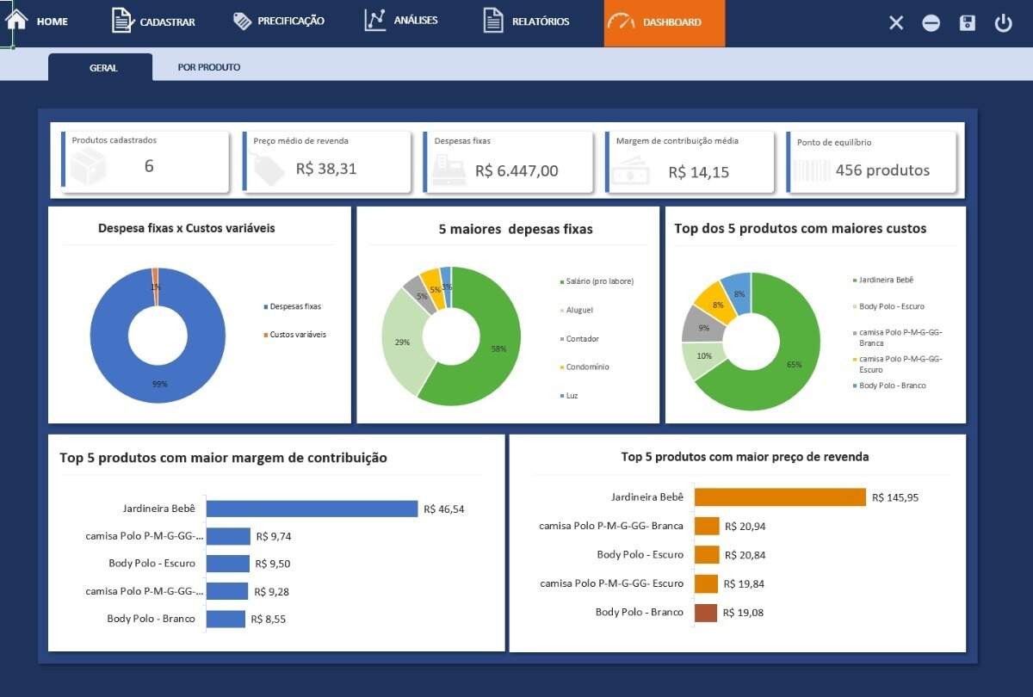The height and width of the screenshot is (697, 1033).
Task: Select the 29% Aluguel donut slice
Action: (402, 342)
